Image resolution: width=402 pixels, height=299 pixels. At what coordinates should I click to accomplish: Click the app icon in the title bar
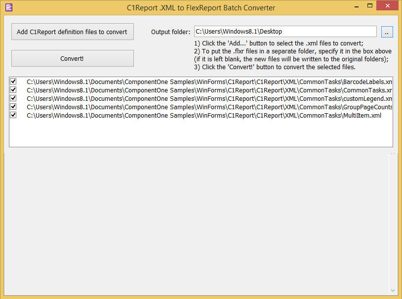coord(9,7)
